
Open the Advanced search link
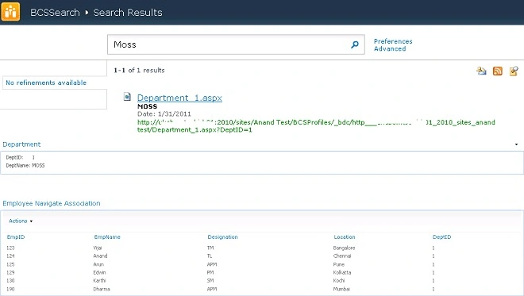pyautogui.click(x=390, y=48)
